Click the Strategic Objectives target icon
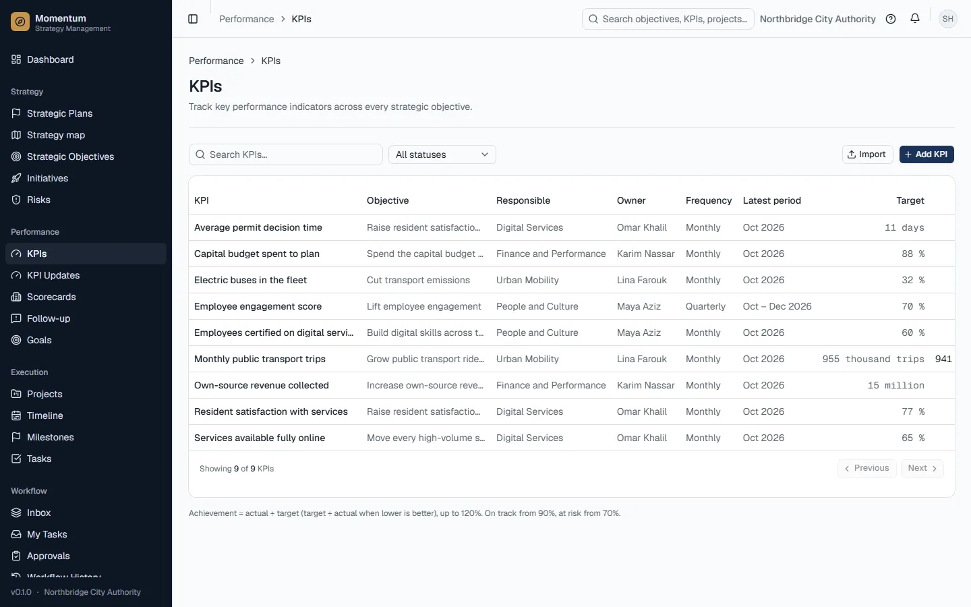 coord(16,156)
